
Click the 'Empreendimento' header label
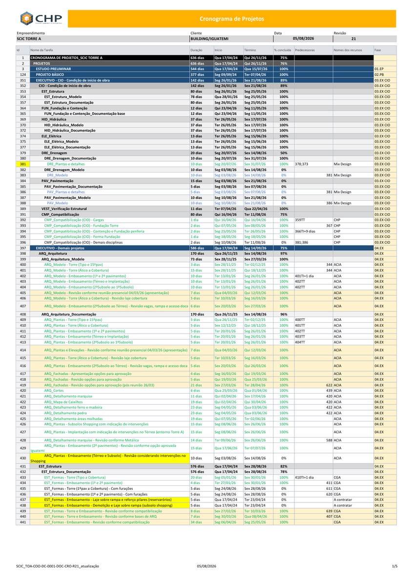31,32
